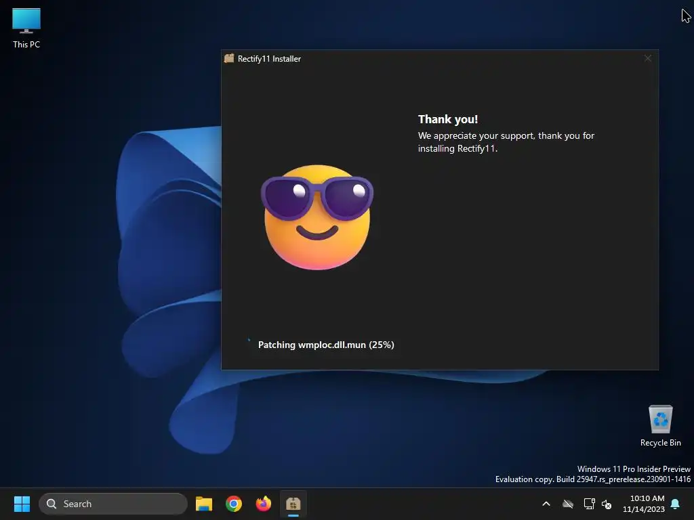Viewport: 694px width, 520px height.
Task: Launch File Explorer from taskbar
Action: click(204, 504)
